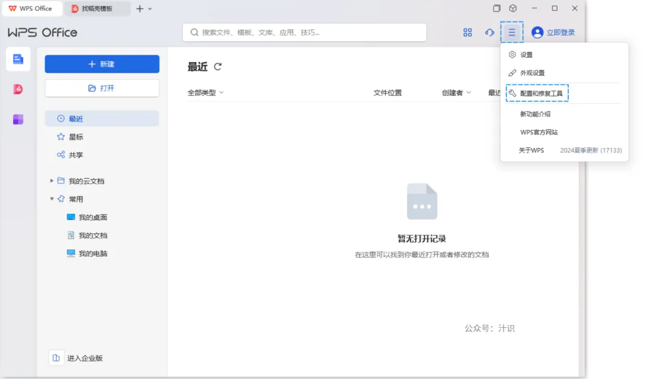Open the 创建者 filter dropdown
Viewport: 650px width, 379px height.
pyautogui.click(x=456, y=93)
